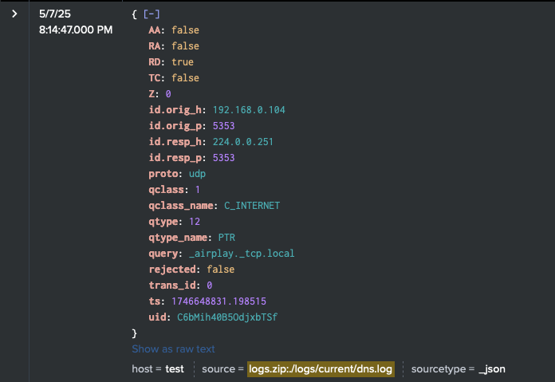Screen dimensions: 555x382
Task: Click the ts value 1746648831.198515
Action: (218, 301)
